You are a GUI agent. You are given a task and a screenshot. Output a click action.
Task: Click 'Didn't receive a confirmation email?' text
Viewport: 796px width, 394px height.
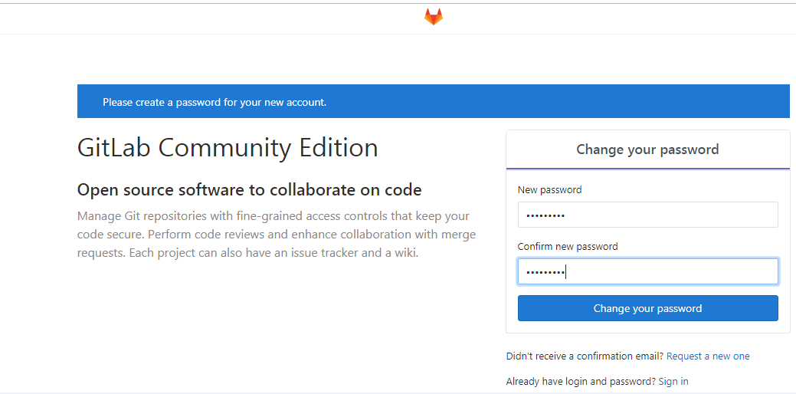tap(585, 356)
